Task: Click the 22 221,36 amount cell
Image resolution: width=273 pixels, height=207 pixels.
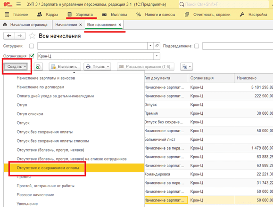Action: 254,174
